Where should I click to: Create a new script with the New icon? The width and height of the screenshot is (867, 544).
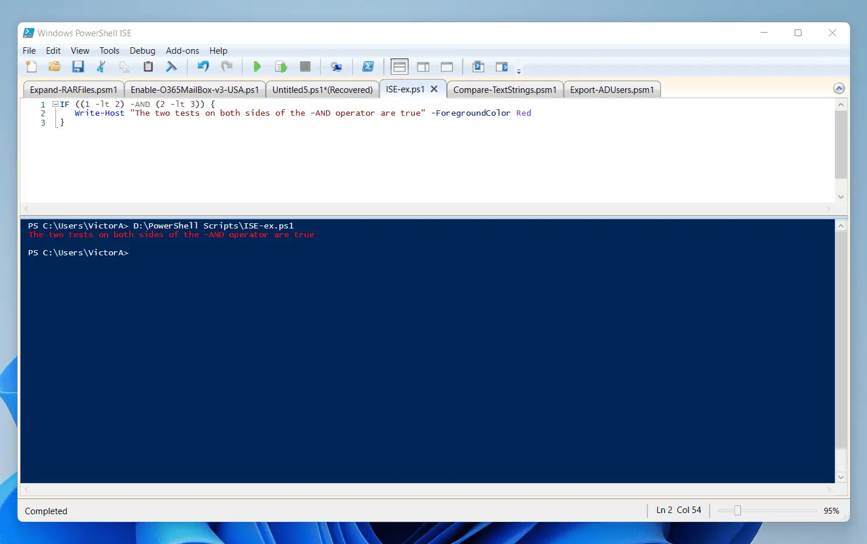pos(32,67)
